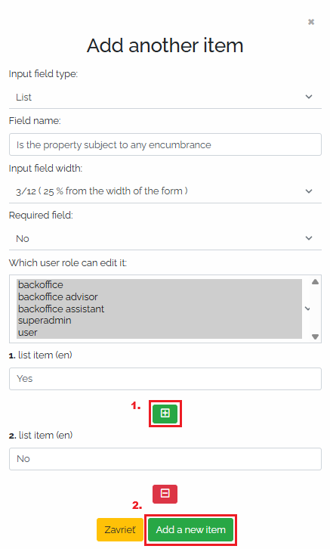Image resolution: width=330 pixels, height=549 pixels.
Task: Click the scroll up arrow in roles list
Action: (x=315, y=281)
